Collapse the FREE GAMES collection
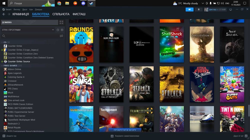The width and height of the screenshot is (250, 140). [x=2, y=65]
